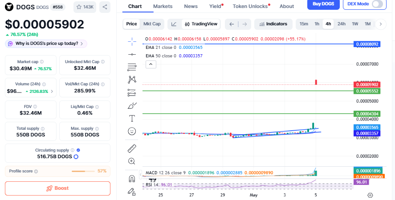Open the News tab

pyautogui.click(x=191, y=6)
